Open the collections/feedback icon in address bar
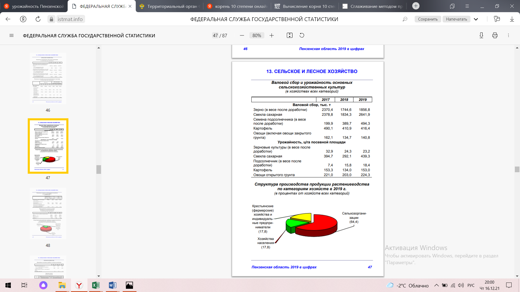 click(497, 19)
